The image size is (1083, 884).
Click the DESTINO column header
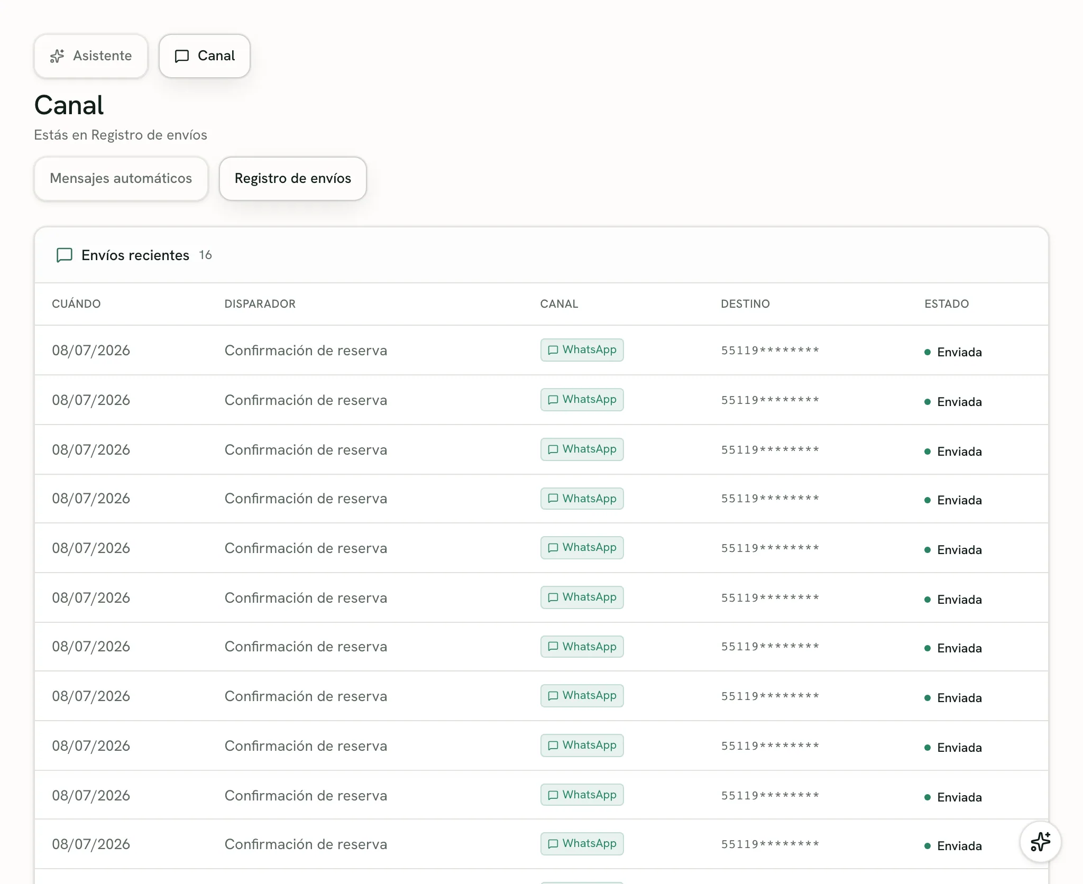point(745,304)
